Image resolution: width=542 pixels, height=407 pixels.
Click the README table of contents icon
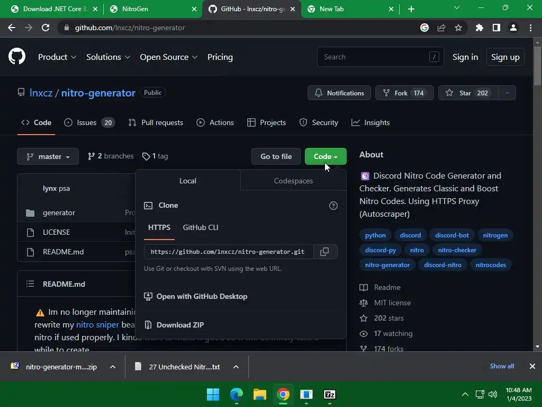pyautogui.click(x=30, y=284)
